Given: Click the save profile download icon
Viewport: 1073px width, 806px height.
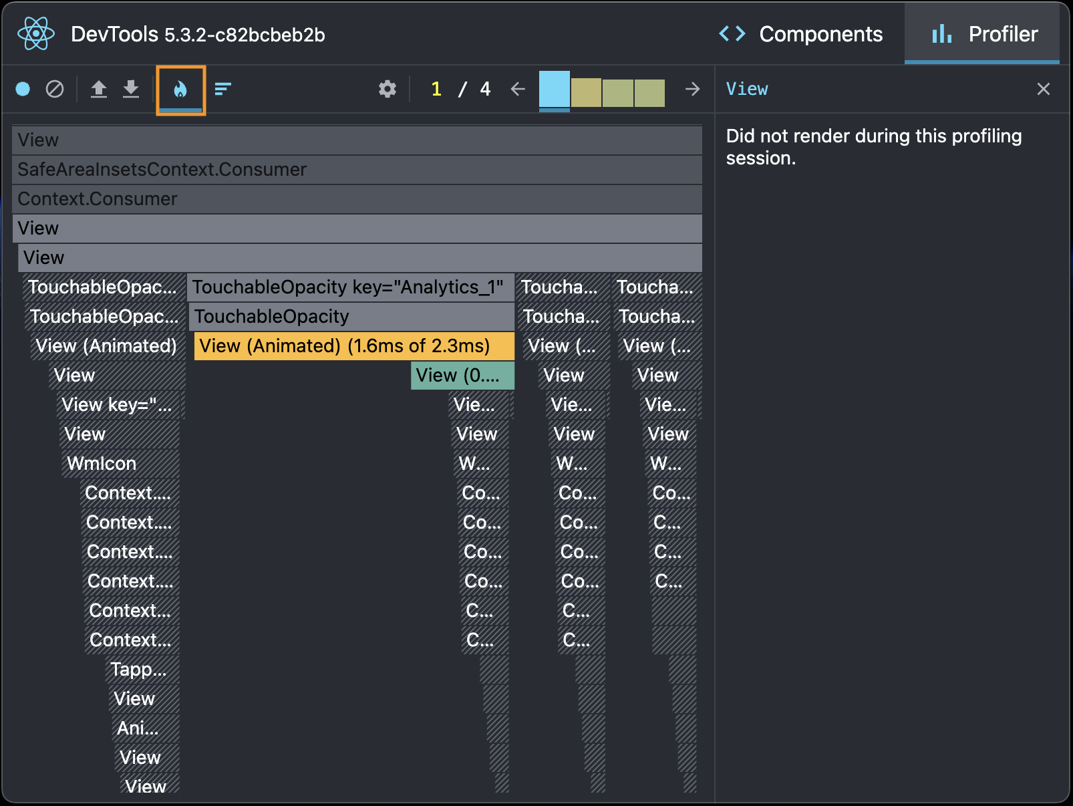Looking at the screenshot, I should click(x=131, y=89).
